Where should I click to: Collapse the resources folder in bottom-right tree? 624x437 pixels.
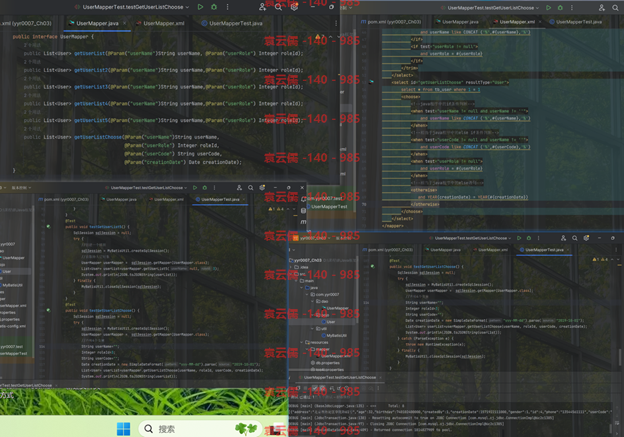click(x=301, y=342)
